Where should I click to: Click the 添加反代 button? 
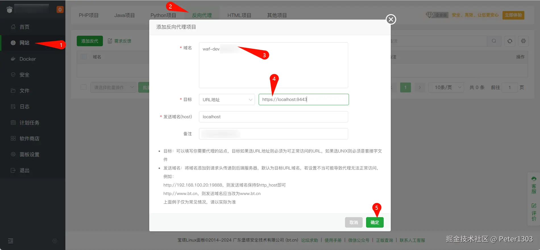pos(90,41)
